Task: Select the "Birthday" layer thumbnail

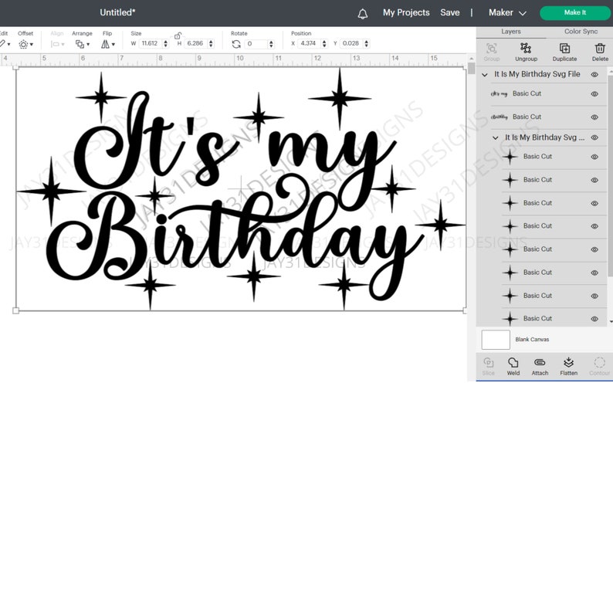Action: pos(499,117)
